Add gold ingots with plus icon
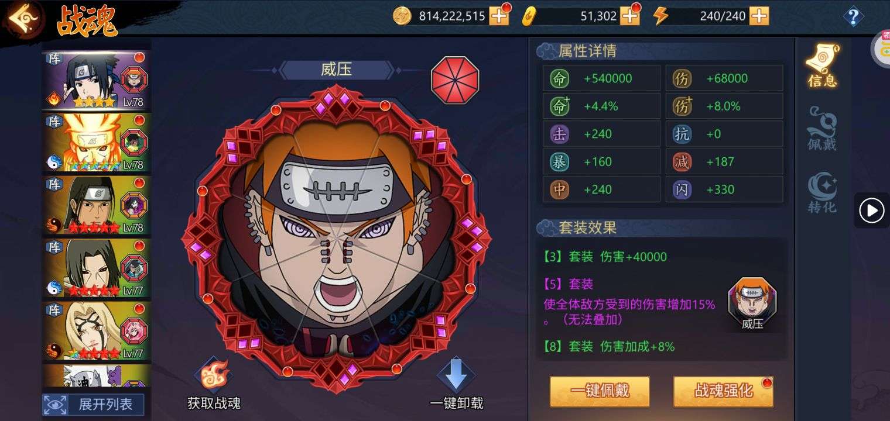Screen dimensions: 890x421 pyautogui.click(x=630, y=16)
